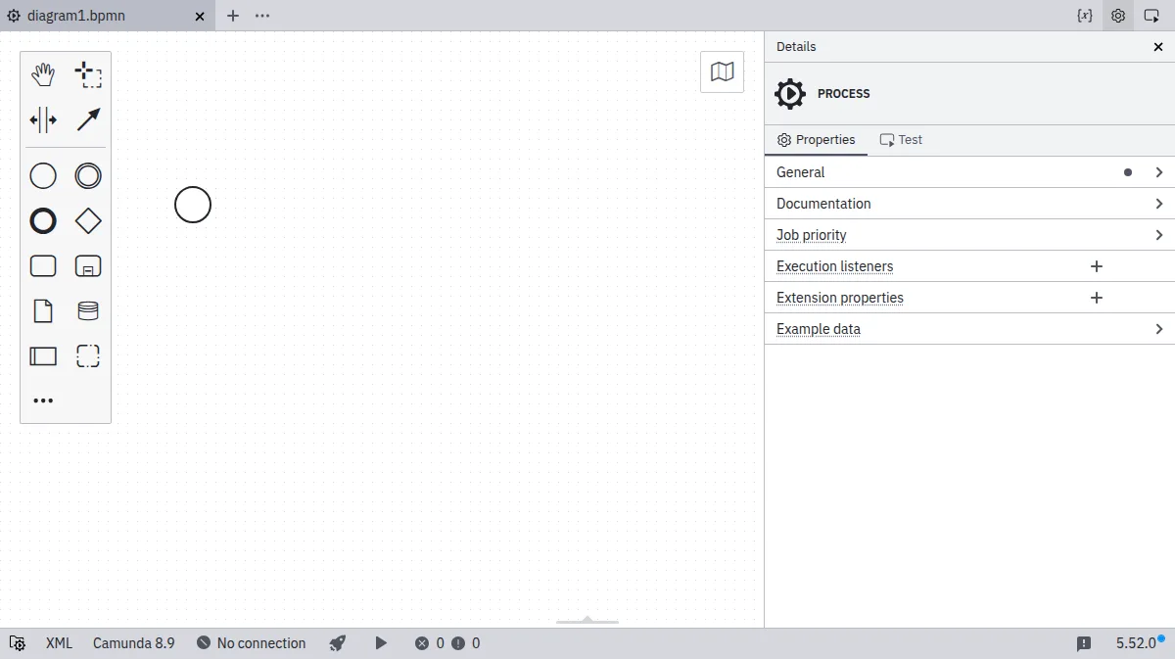Open the test panel icon in the top bar
Screen dimensions: 1175x659
pos(1151,16)
